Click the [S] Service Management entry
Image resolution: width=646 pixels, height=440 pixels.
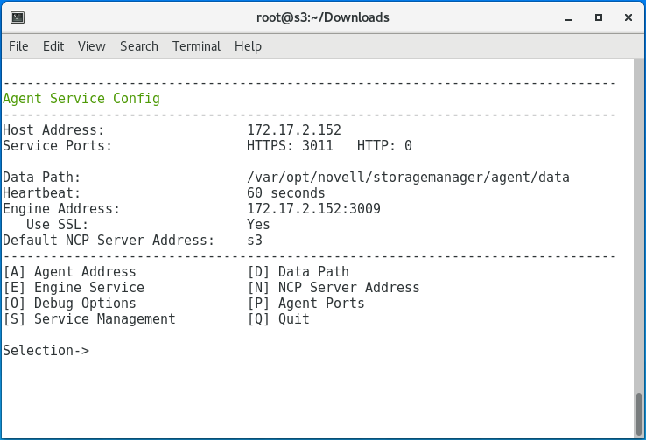pos(89,319)
